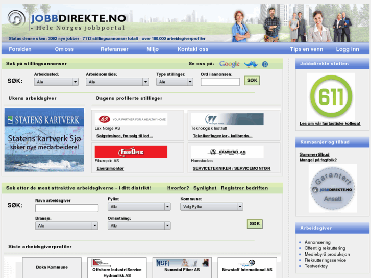Click Testverktøy in the Arbeidsgiver list
The height and width of the screenshot is (278, 371).
click(x=316, y=266)
